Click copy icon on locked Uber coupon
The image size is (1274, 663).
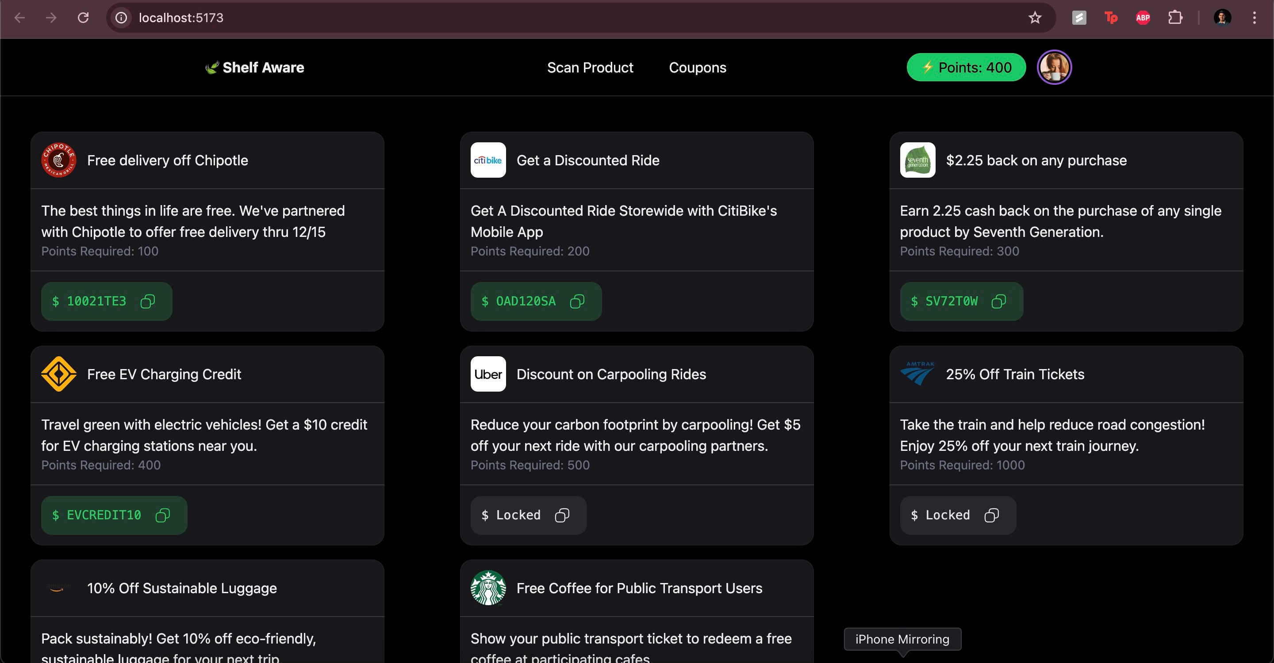click(562, 515)
